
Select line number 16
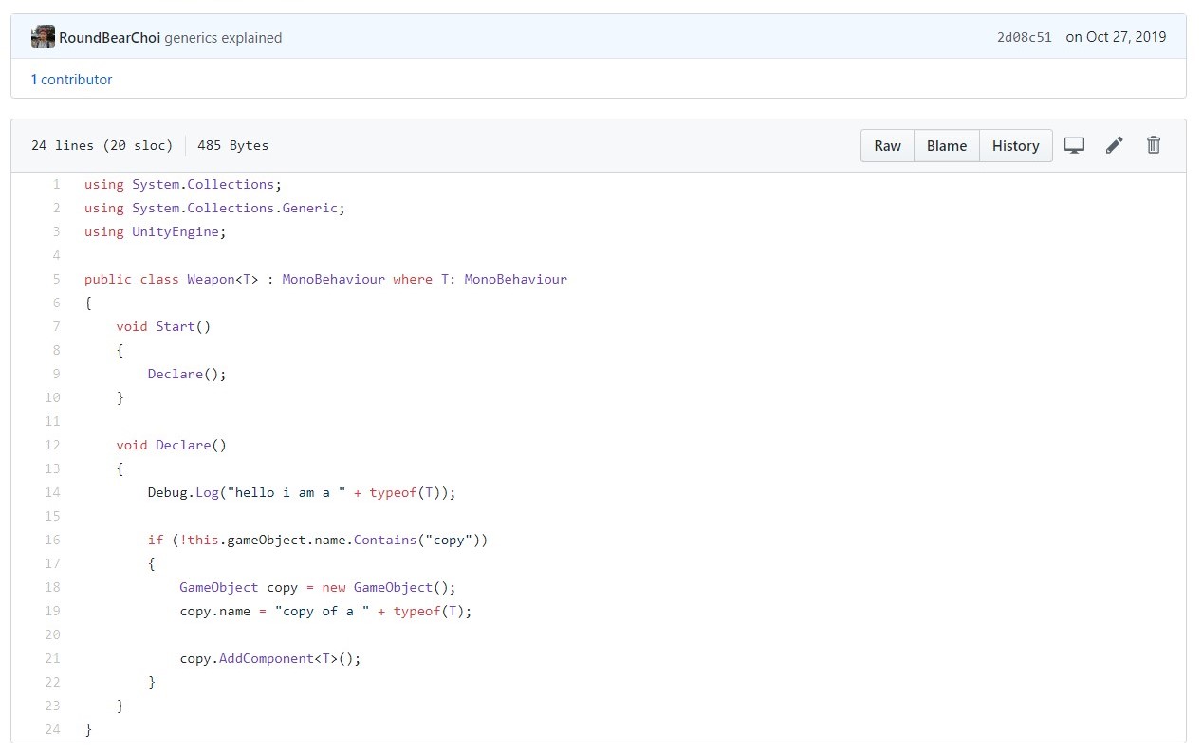(x=52, y=540)
